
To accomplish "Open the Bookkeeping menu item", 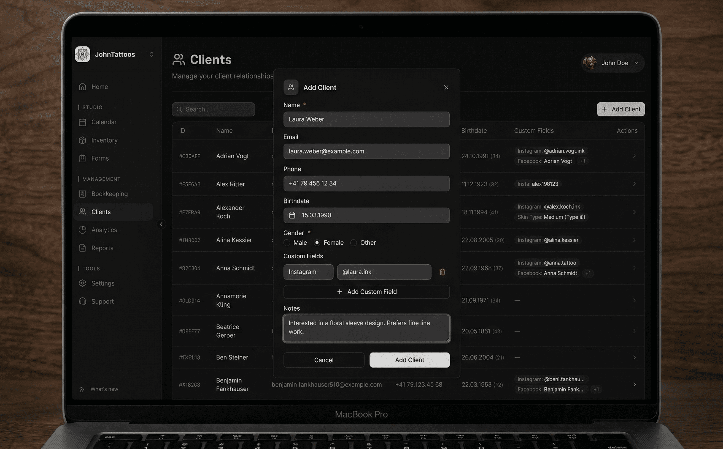I will (109, 194).
